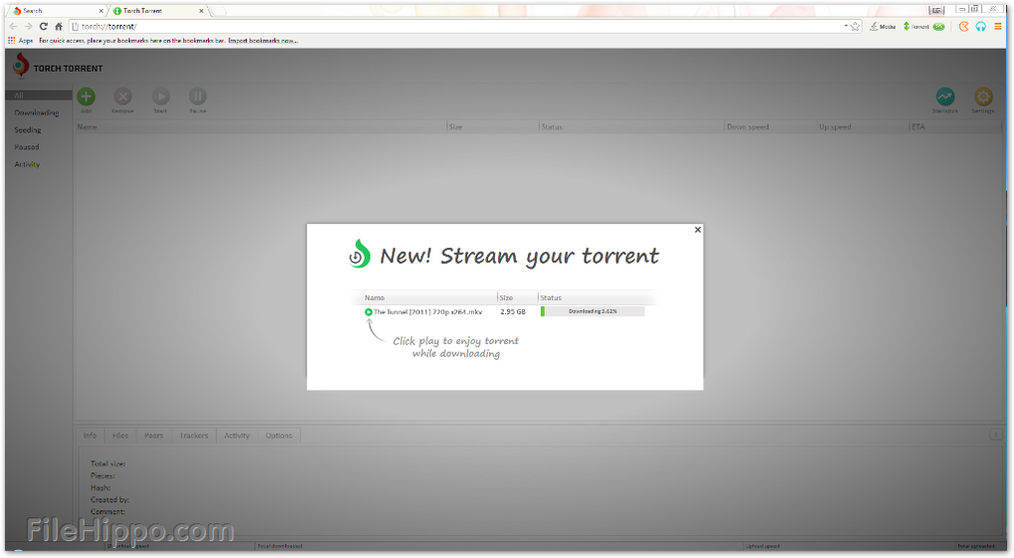Click the Media grabber toolbar button
Screen dimensions: 1014x558
884,27
